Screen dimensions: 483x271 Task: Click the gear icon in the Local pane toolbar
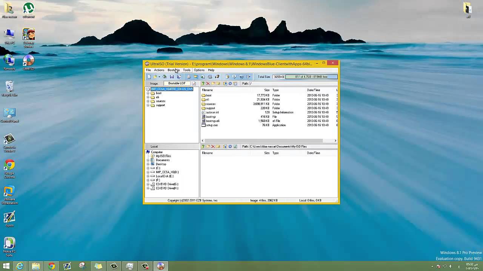point(230,146)
